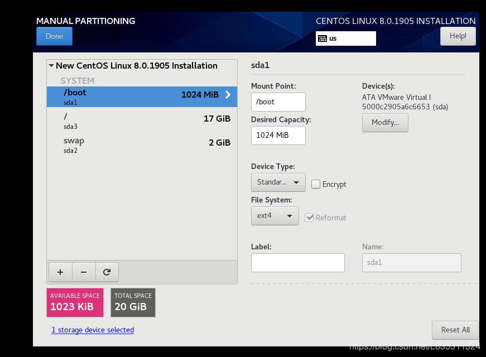Open the Device Type dropdown
The width and height of the screenshot is (486, 357).
(278, 182)
